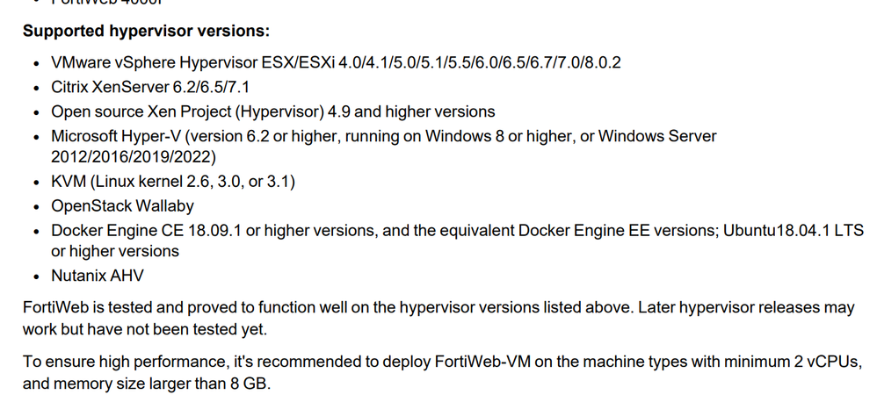Click the "Supported hypervisor versions:" heading
Viewport: 877px width, 402px height.
coord(146,32)
